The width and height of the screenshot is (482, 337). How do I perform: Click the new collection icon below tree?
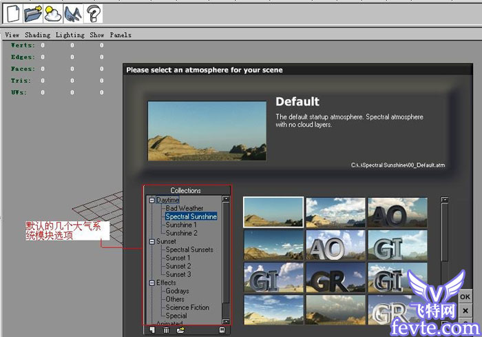pyautogui.click(x=152, y=330)
